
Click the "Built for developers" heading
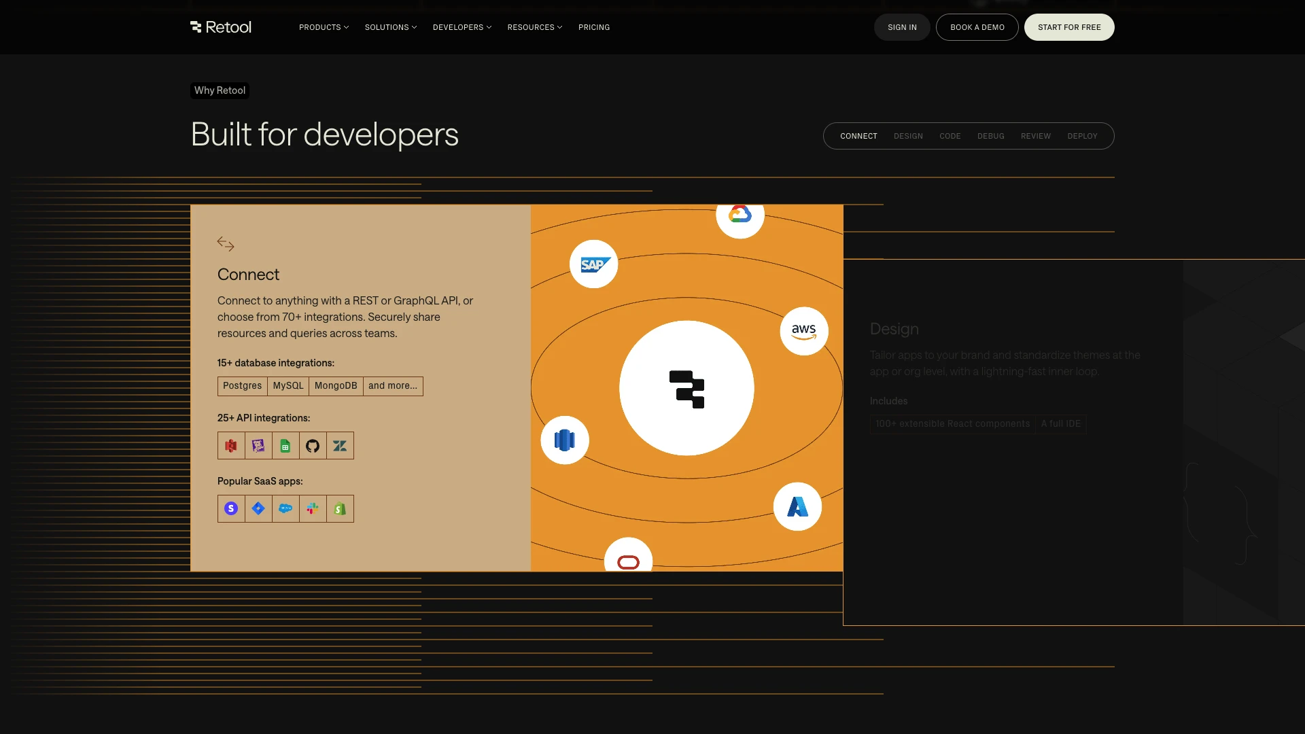tap(325, 135)
